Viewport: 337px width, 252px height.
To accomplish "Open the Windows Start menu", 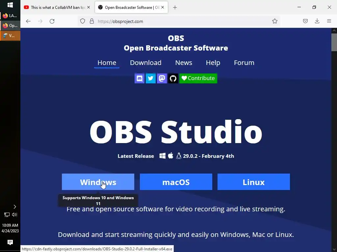I will pyautogui.click(x=10, y=5).
